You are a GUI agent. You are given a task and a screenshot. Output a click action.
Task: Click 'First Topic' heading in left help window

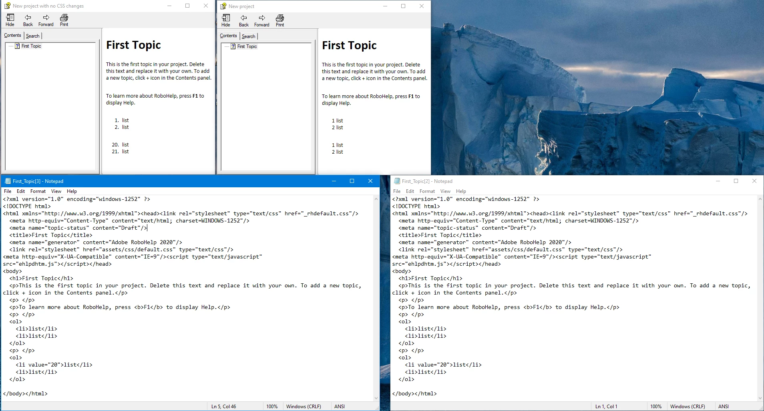133,45
